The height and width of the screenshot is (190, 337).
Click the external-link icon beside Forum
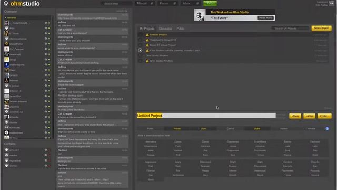[174, 3]
